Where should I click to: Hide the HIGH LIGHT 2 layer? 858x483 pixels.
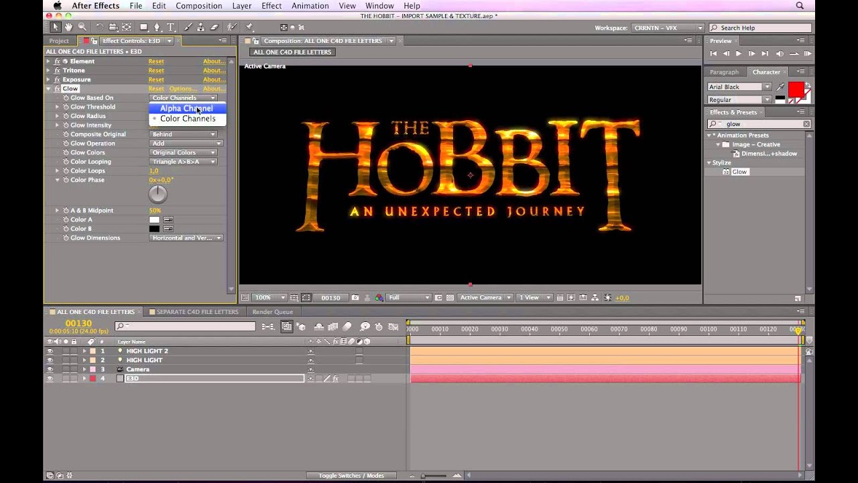[x=50, y=351]
